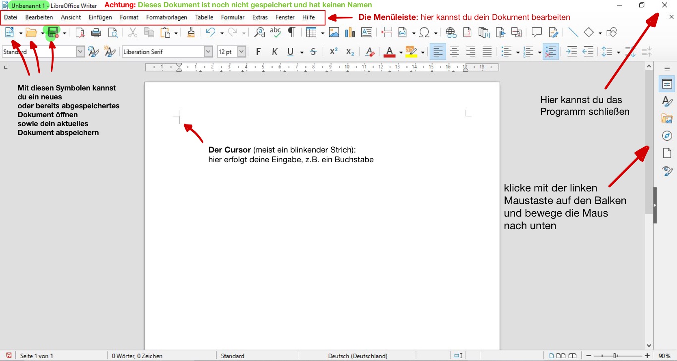Insert an image via toolbar icon
This screenshot has width=677, height=361.
pos(334,32)
